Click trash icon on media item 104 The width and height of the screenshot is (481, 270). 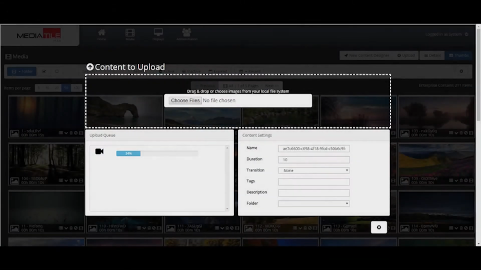coord(71,180)
